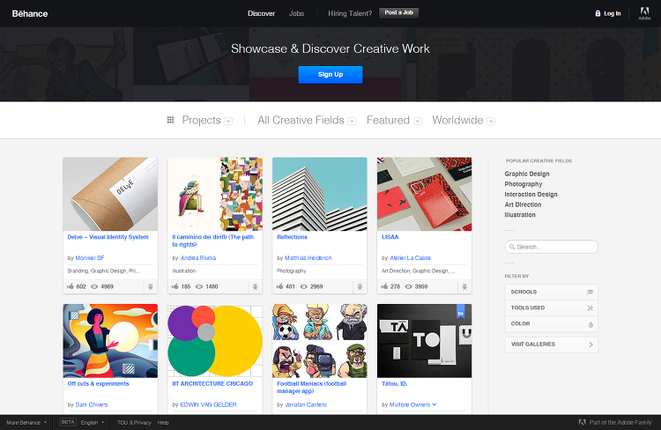Click into the Search field
This screenshot has height=430, width=661.
552,247
